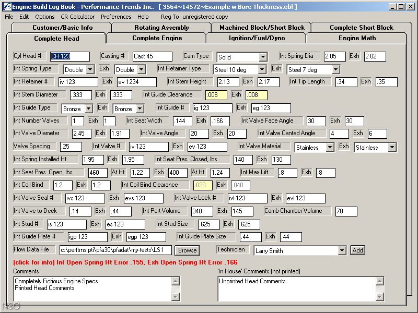Click the Int Valve Canted Angle field 4
Screen dimensions: 418x313
tap(339, 134)
